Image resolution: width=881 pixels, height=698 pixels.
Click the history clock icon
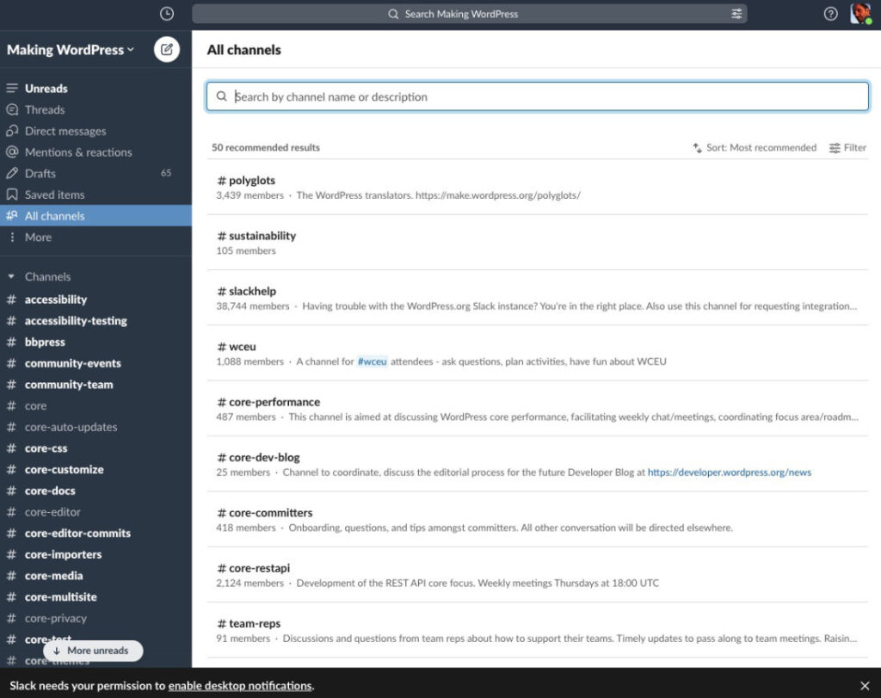tap(166, 14)
